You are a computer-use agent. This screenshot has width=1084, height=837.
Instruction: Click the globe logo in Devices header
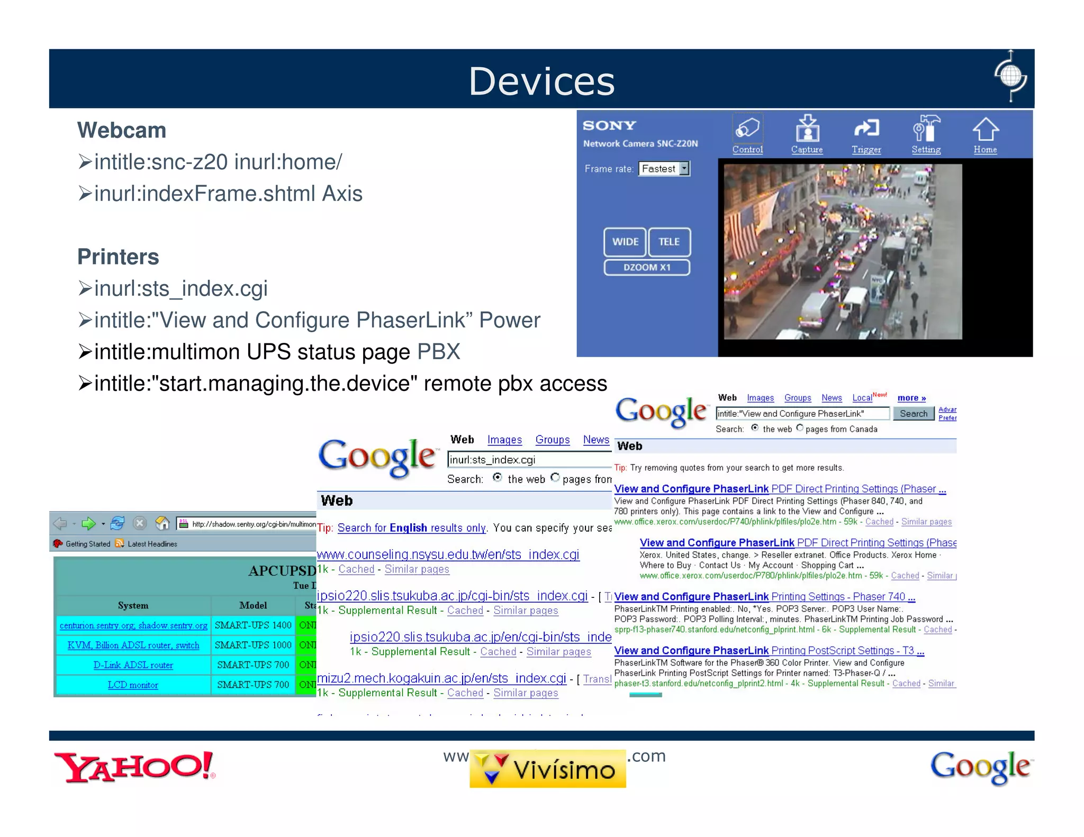click(x=1010, y=76)
